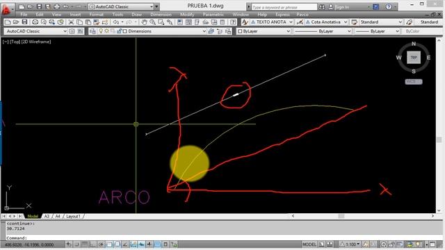The height and width of the screenshot is (250, 445).
Task: Click the Dimension Style icon
Action: coord(300,22)
